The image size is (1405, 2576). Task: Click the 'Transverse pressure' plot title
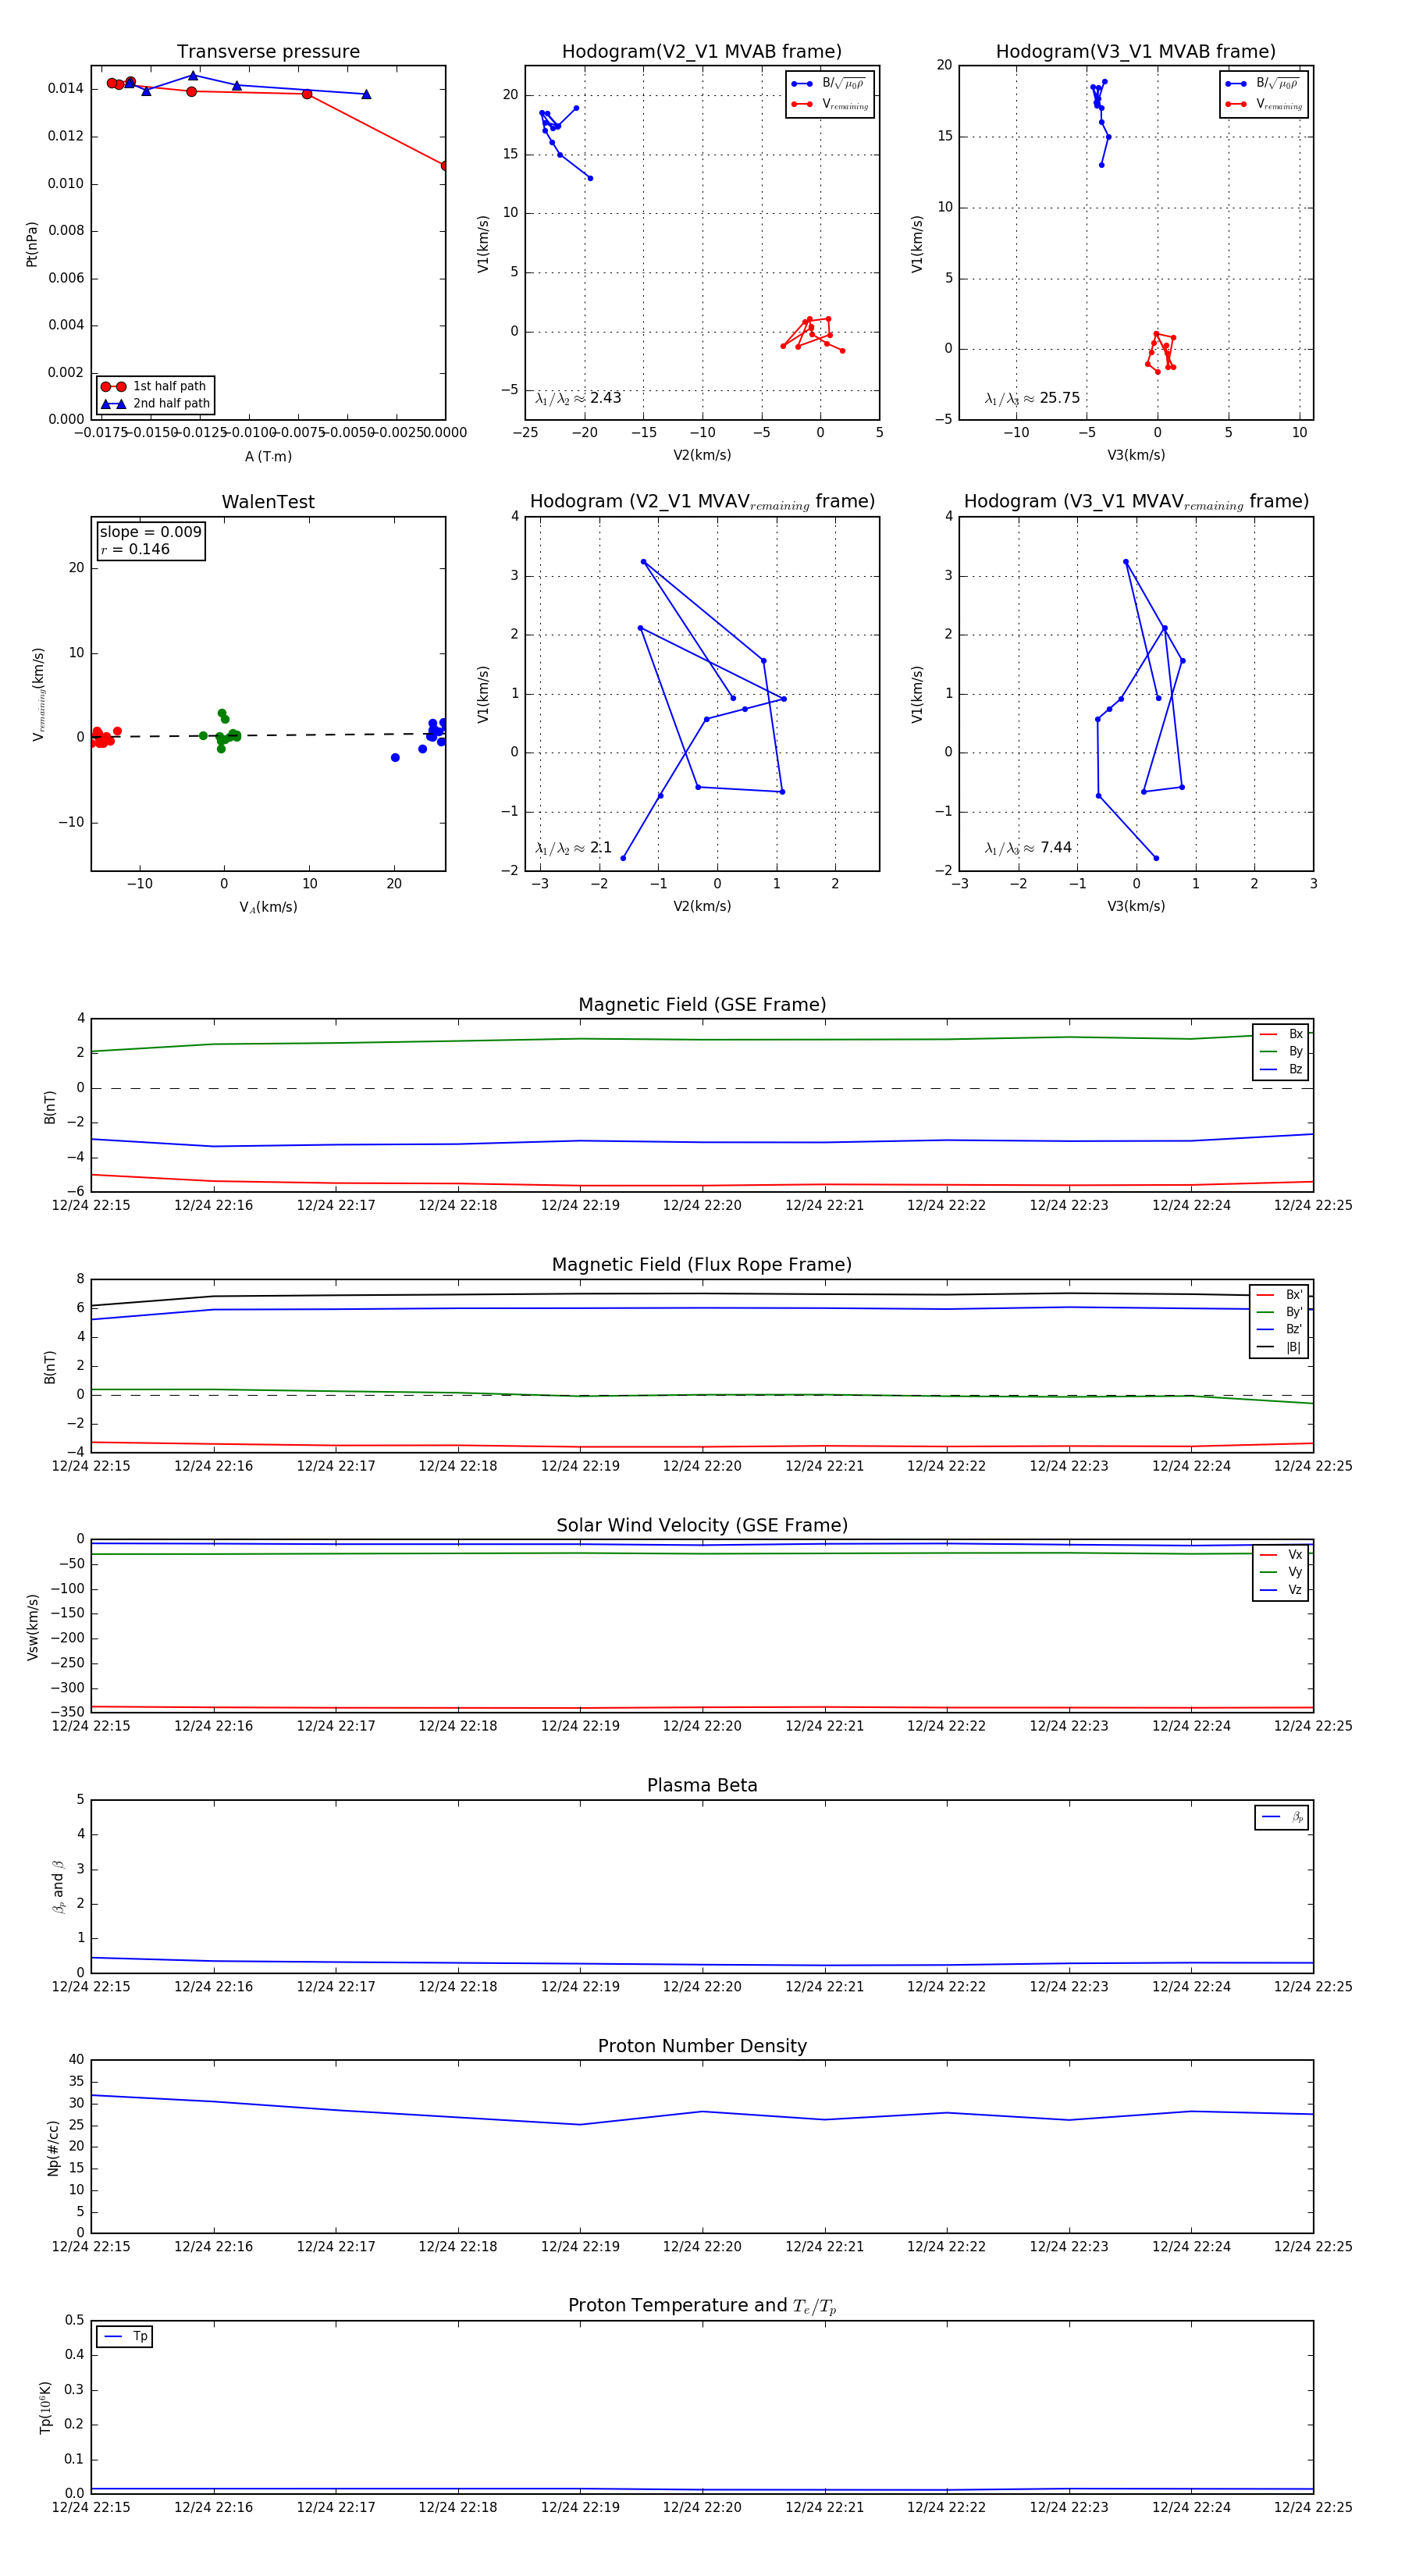(268, 52)
